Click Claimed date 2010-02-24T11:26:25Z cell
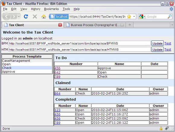The height and width of the screenshot is (132, 175). click(120, 93)
